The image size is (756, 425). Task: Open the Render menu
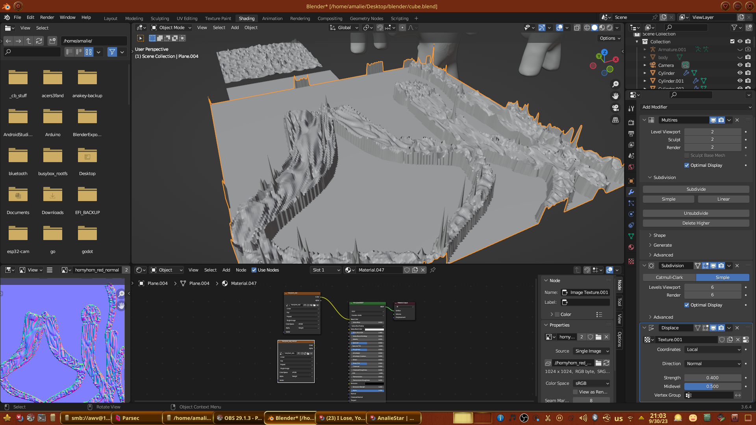click(47, 17)
